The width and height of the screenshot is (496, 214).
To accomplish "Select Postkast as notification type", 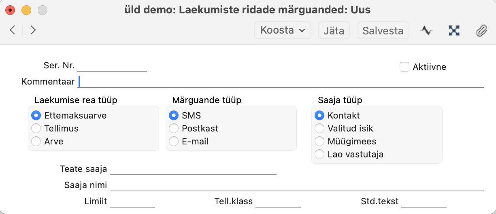I will coord(174,129).
